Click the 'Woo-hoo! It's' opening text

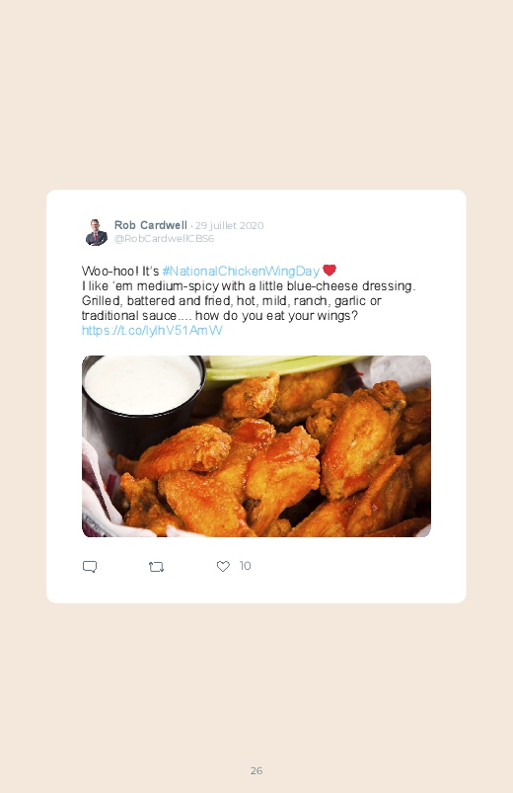pos(120,271)
